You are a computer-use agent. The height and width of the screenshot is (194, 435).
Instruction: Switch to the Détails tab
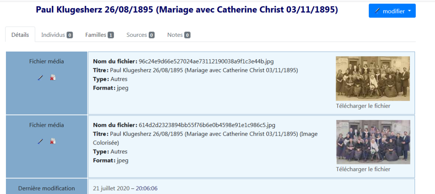(x=20, y=35)
